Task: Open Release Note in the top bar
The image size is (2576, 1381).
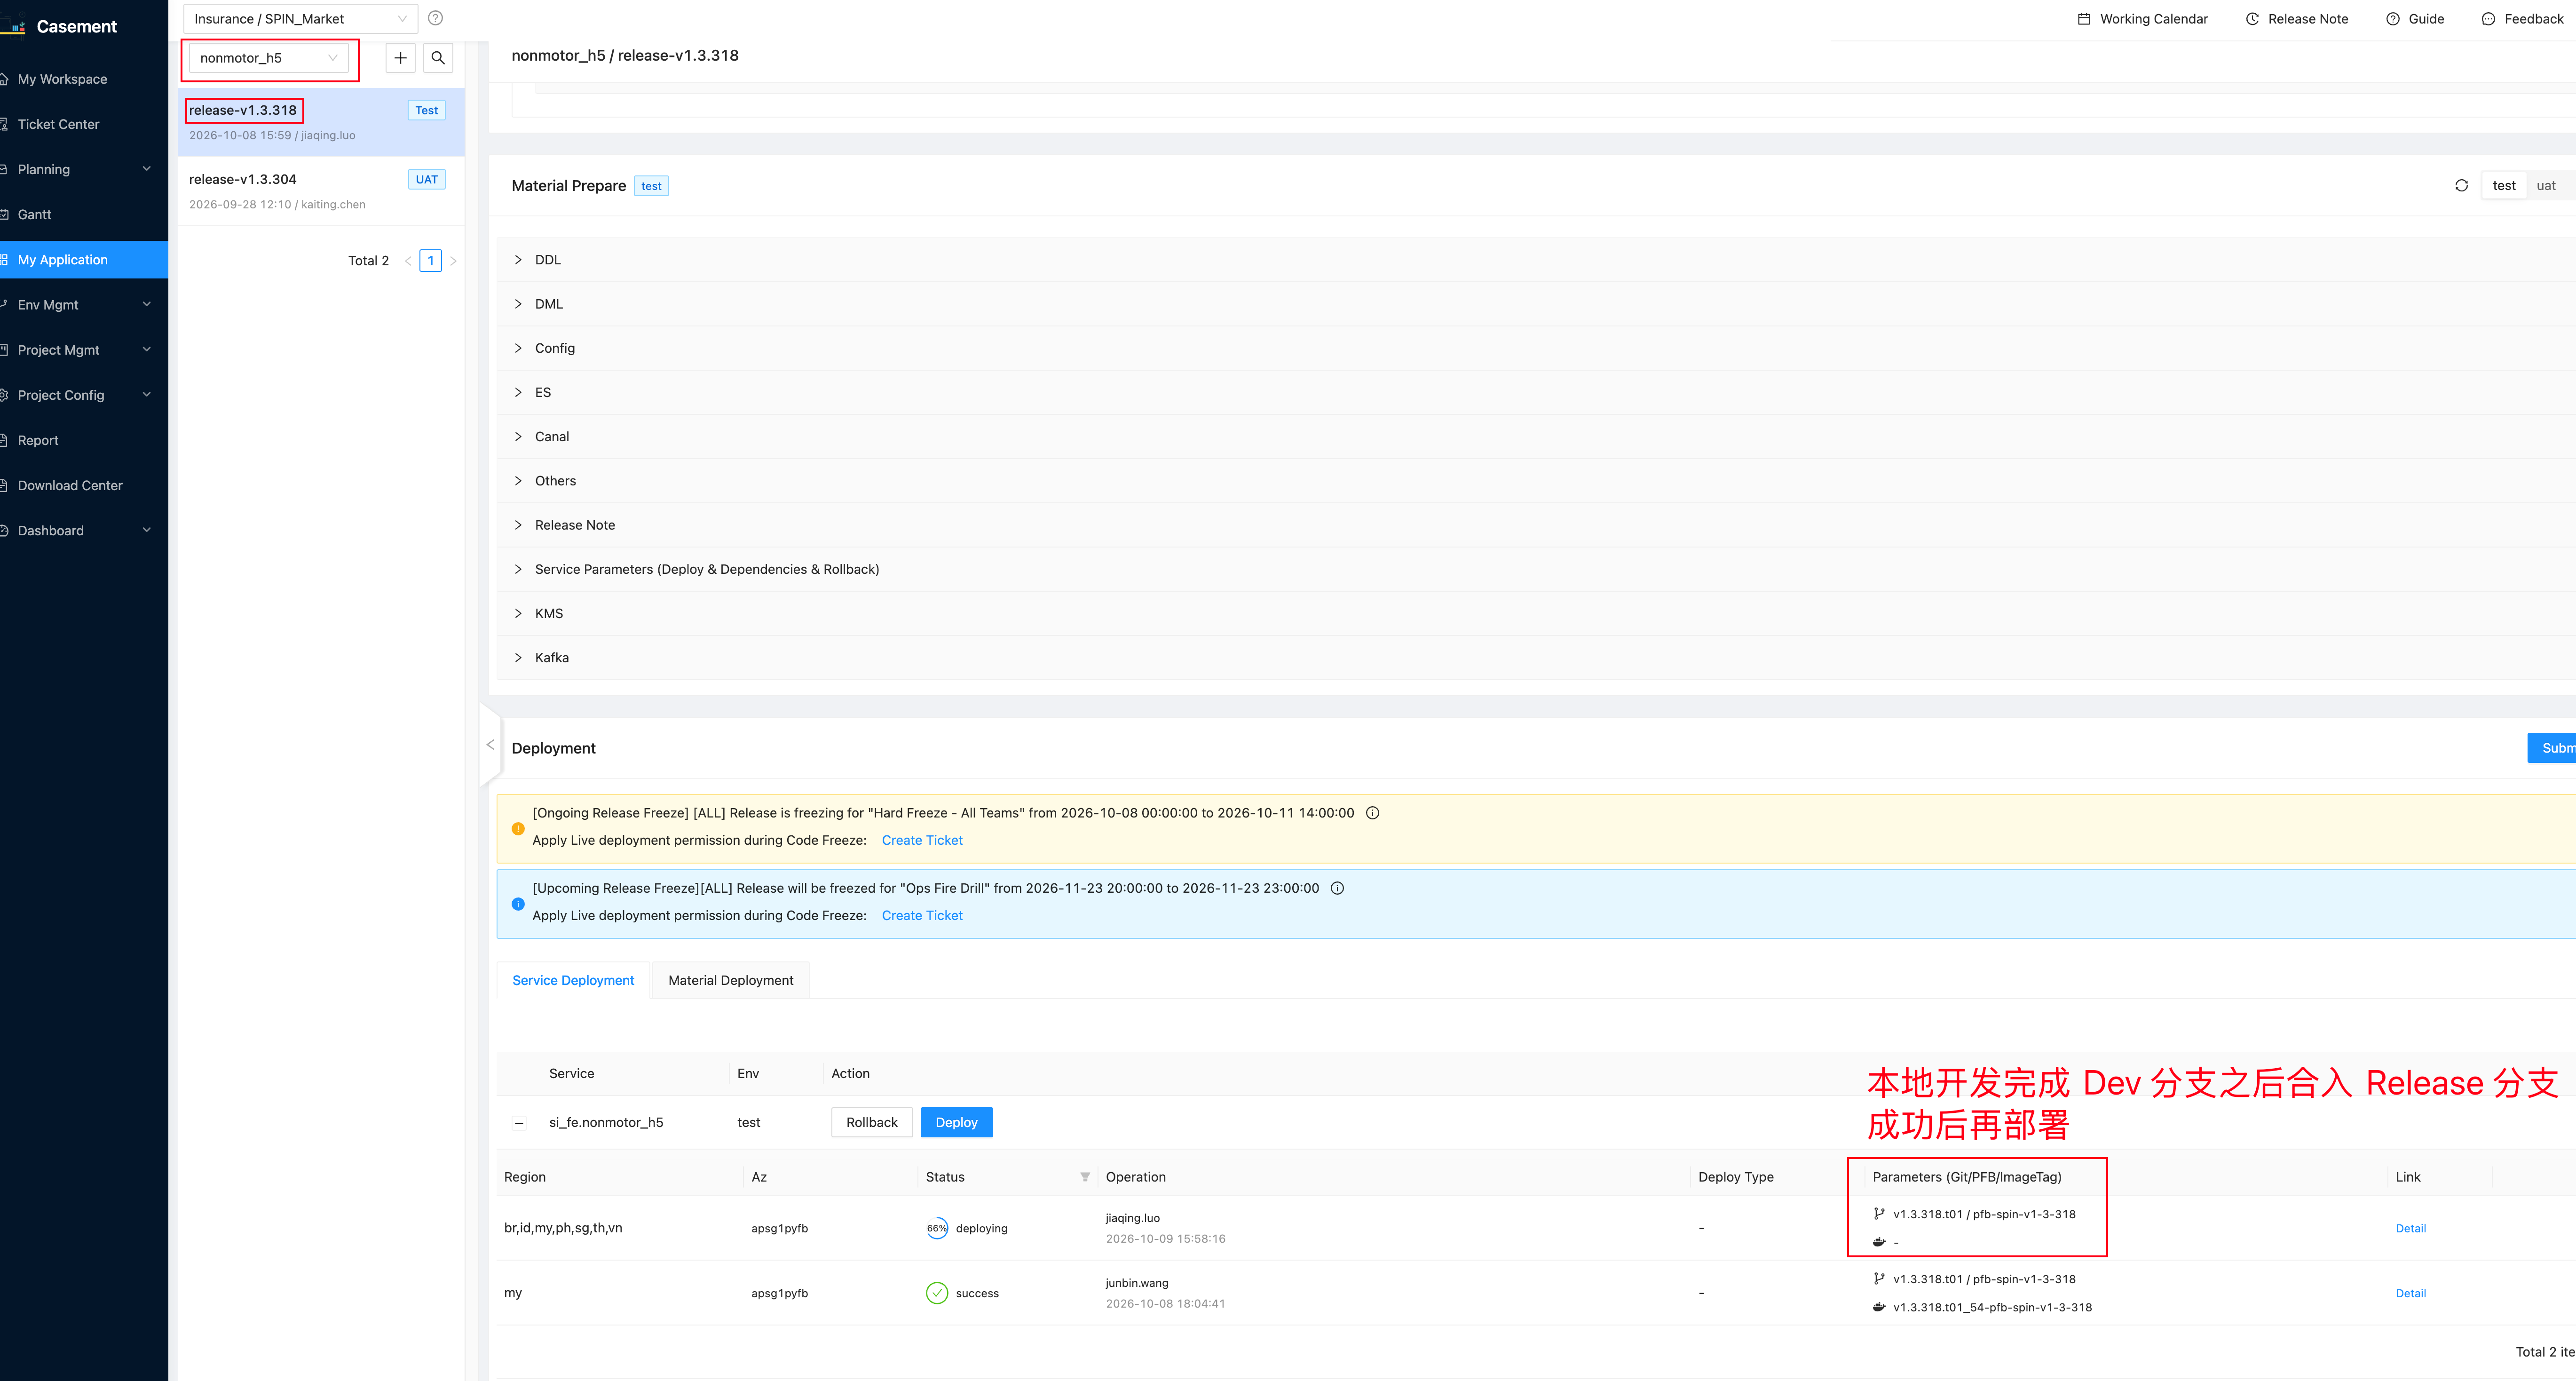Action: (x=2296, y=19)
